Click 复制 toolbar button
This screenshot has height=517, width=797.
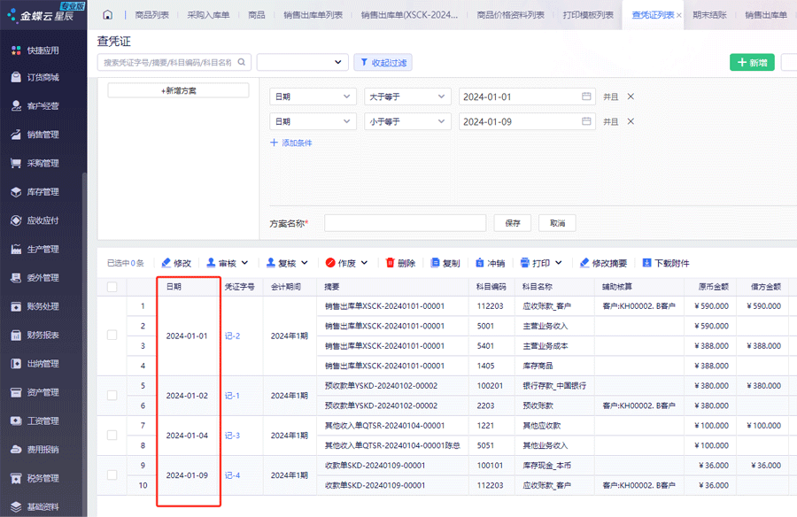click(445, 263)
